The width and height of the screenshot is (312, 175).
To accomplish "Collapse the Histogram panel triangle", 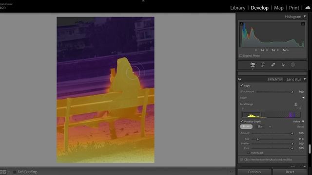I will (305, 17).
